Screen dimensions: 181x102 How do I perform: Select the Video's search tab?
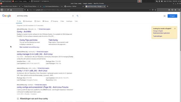pos(37,21)
